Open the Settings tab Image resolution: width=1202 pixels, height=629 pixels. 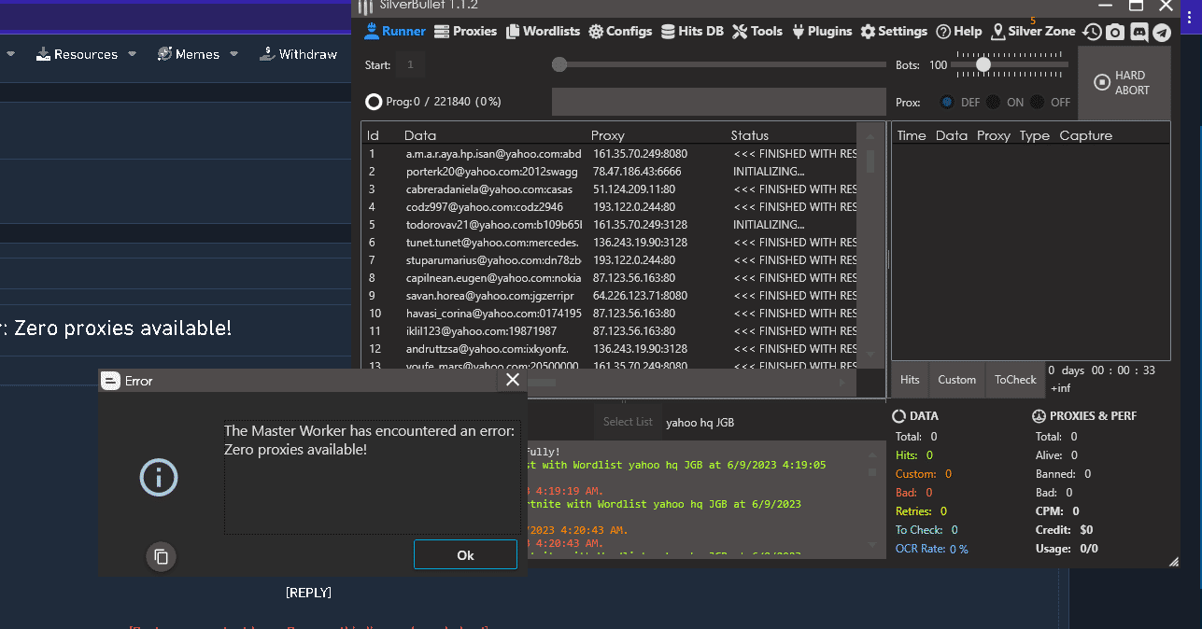(894, 31)
